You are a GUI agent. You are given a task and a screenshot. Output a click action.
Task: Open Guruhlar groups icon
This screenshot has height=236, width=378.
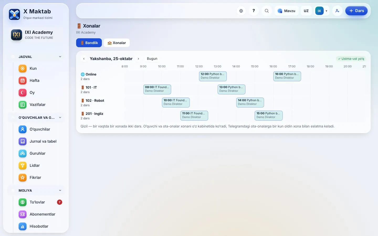(x=23, y=153)
